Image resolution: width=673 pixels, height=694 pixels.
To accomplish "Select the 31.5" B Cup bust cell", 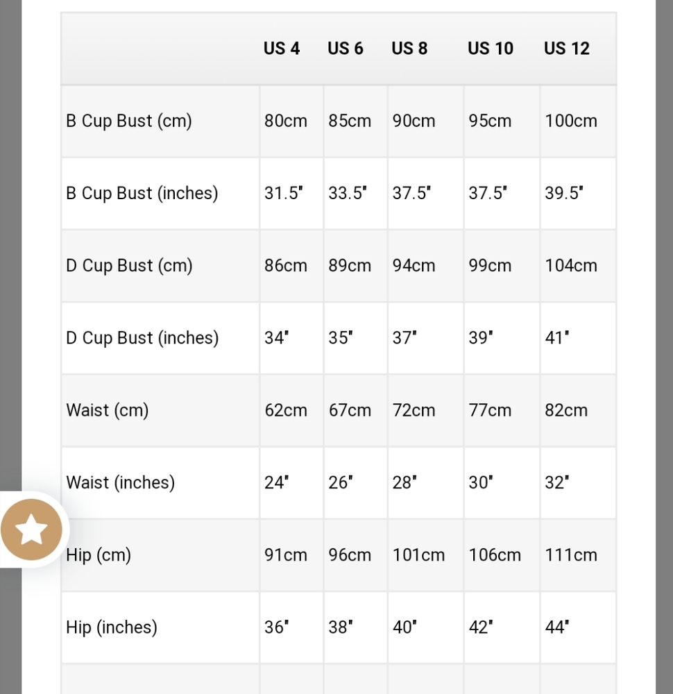I will click(284, 193).
